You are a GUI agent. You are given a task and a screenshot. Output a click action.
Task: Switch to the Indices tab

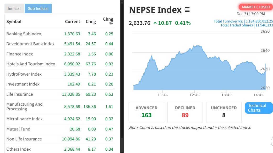coord(14,9)
